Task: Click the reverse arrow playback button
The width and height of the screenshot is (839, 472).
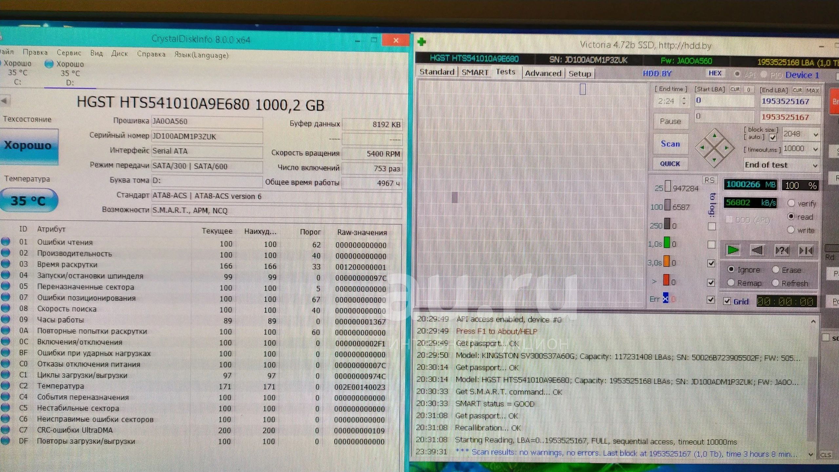Action: tap(757, 250)
